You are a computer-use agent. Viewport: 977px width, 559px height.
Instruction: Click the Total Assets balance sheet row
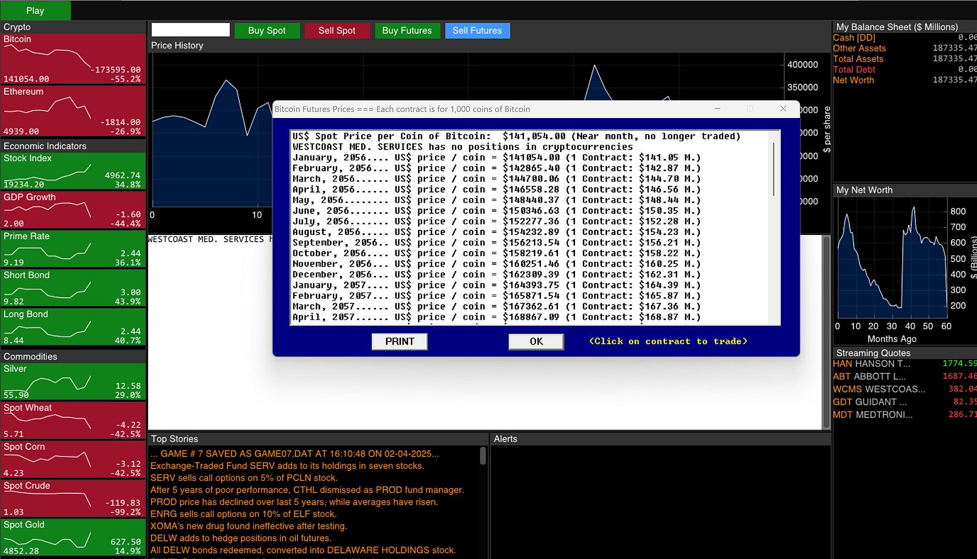[904, 59]
